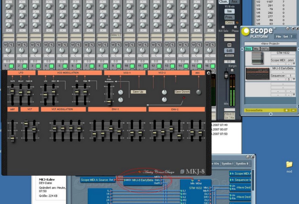Screen dimensions: 299x204
Task: Click the Delay LS insert slot
Action: pyautogui.click(x=116, y=35)
